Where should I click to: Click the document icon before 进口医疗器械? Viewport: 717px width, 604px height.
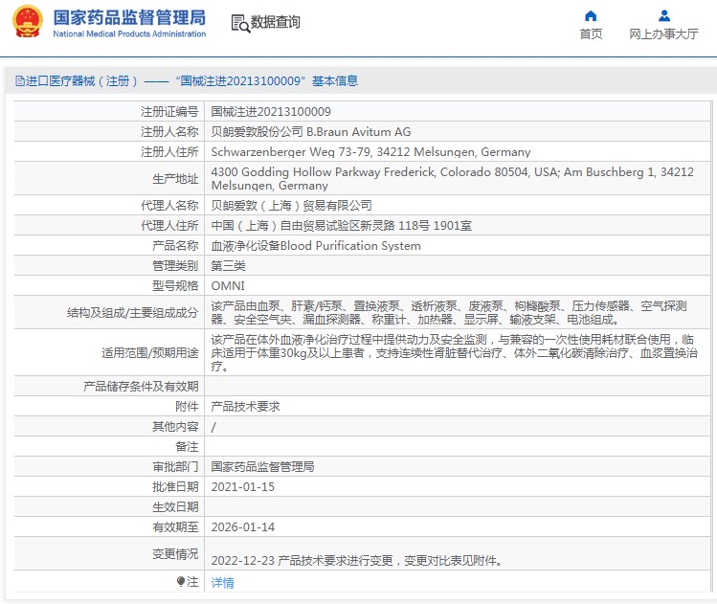point(20,81)
